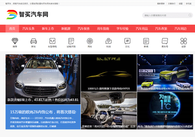Open the car-shaped 新车 icon
Image resolution: width=195 pixels, height=137 pixels.
click(x=33, y=41)
